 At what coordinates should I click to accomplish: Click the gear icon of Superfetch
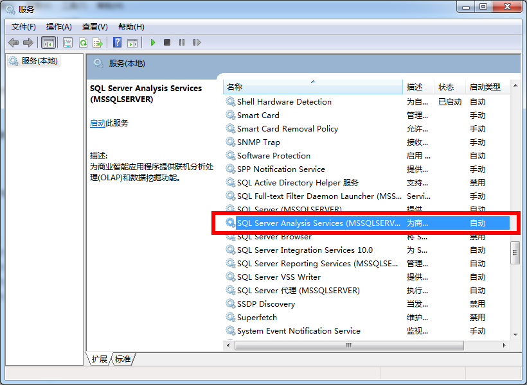pos(230,317)
